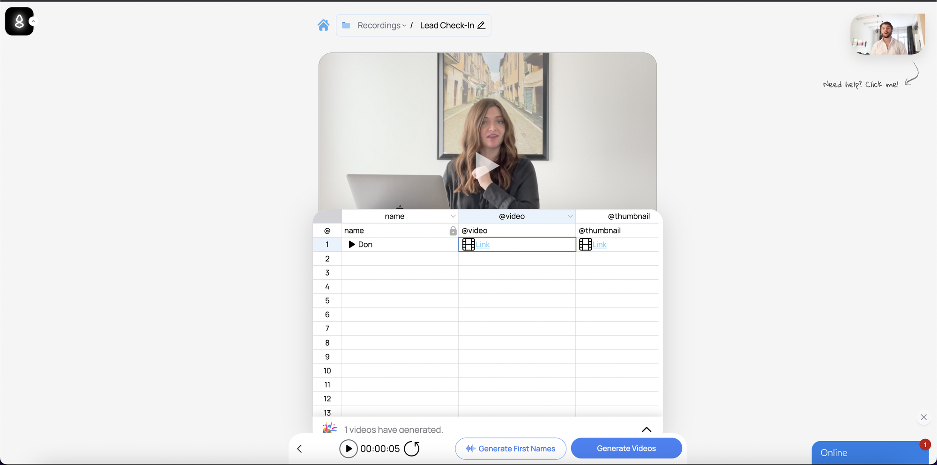This screenshot has height=465, width=937.
Task: Expand the @video column dropdown arrow
Action: (x=570, y=216)
